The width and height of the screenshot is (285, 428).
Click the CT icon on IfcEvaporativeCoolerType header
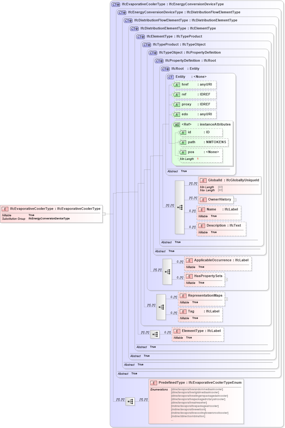tap(116, 4)
